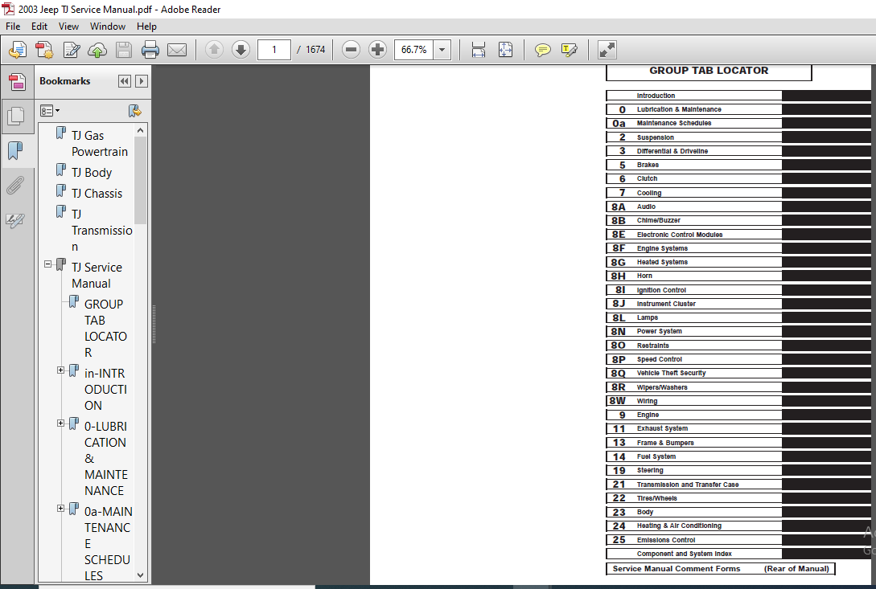Expand the Bookmarks panel right arrow
Screen dimensions: 876x589
pyautogui.click(x=142, y=81)
